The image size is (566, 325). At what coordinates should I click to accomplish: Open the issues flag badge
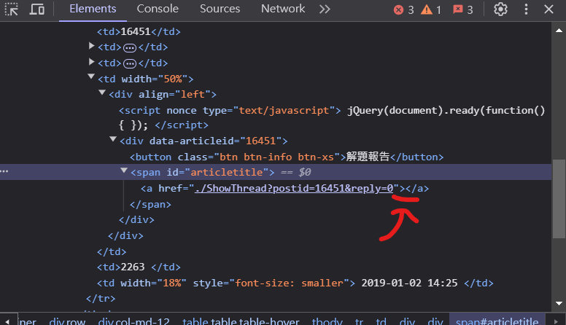click(458, 9)
